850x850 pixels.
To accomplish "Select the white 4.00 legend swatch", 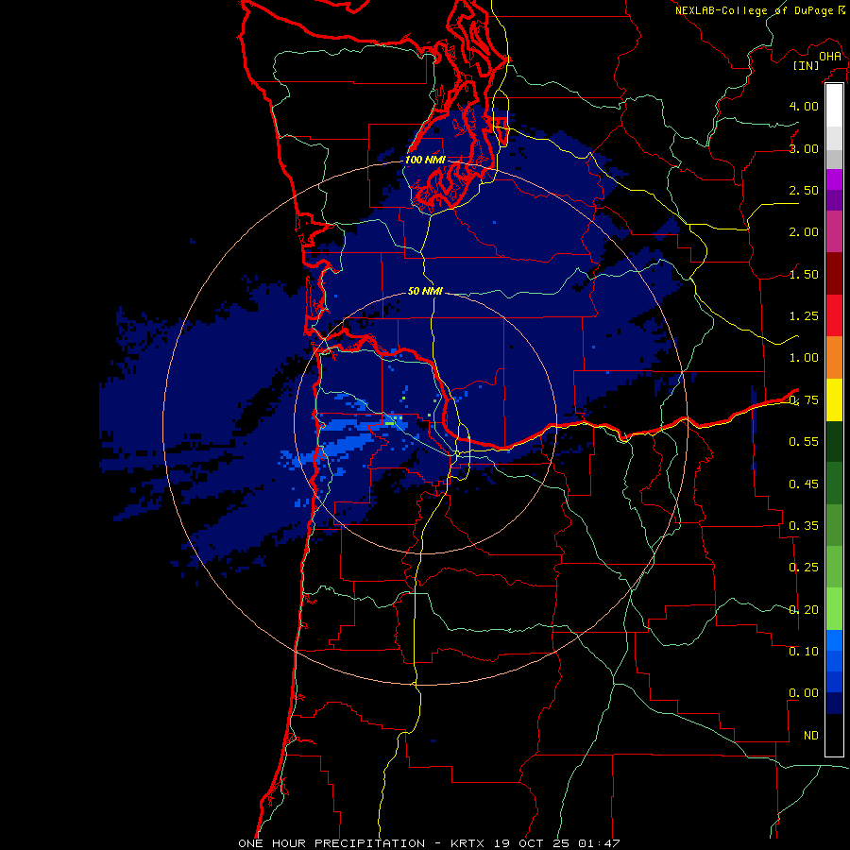I will (834, 106).
